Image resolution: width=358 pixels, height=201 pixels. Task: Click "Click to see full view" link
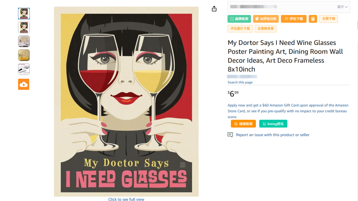126,199
